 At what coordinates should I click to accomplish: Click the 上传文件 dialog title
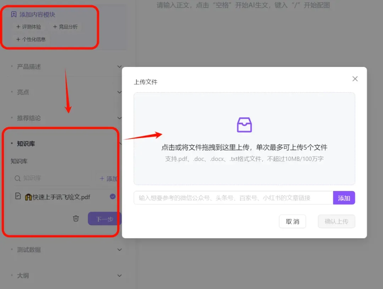pyautogui.click(x=146, y=82)
